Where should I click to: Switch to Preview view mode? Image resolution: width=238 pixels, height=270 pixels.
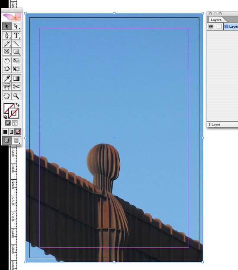tap(16, 140)
